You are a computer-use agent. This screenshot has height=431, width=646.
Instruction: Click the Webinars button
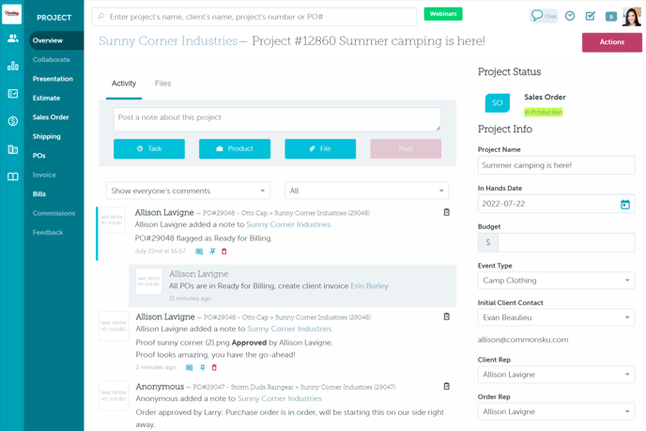pyautogui.click(x=443, y=14)
